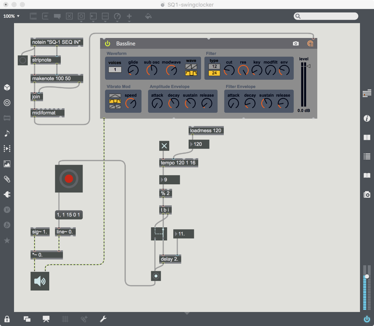Click the new view windows icon at bottom

27,319
